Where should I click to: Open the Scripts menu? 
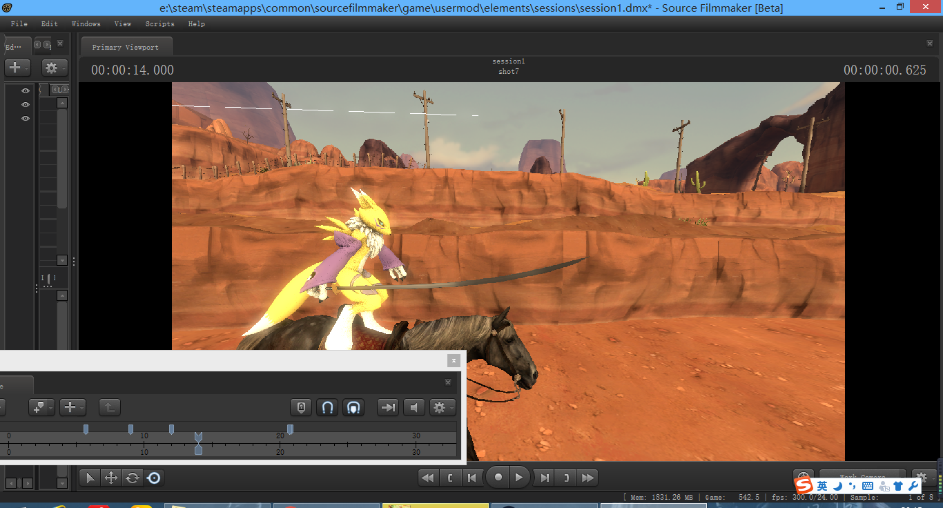[x=159, y=23]
